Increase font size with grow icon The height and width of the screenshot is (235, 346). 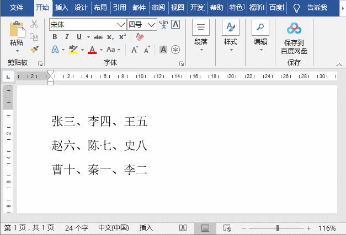click(135, 50)
